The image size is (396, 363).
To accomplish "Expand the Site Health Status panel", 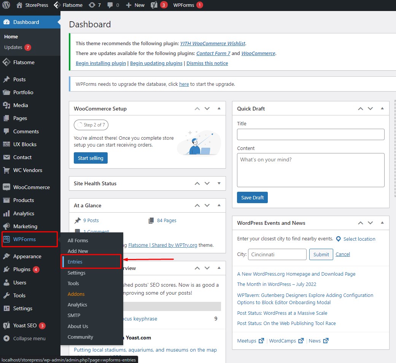I will pos(219,183).
